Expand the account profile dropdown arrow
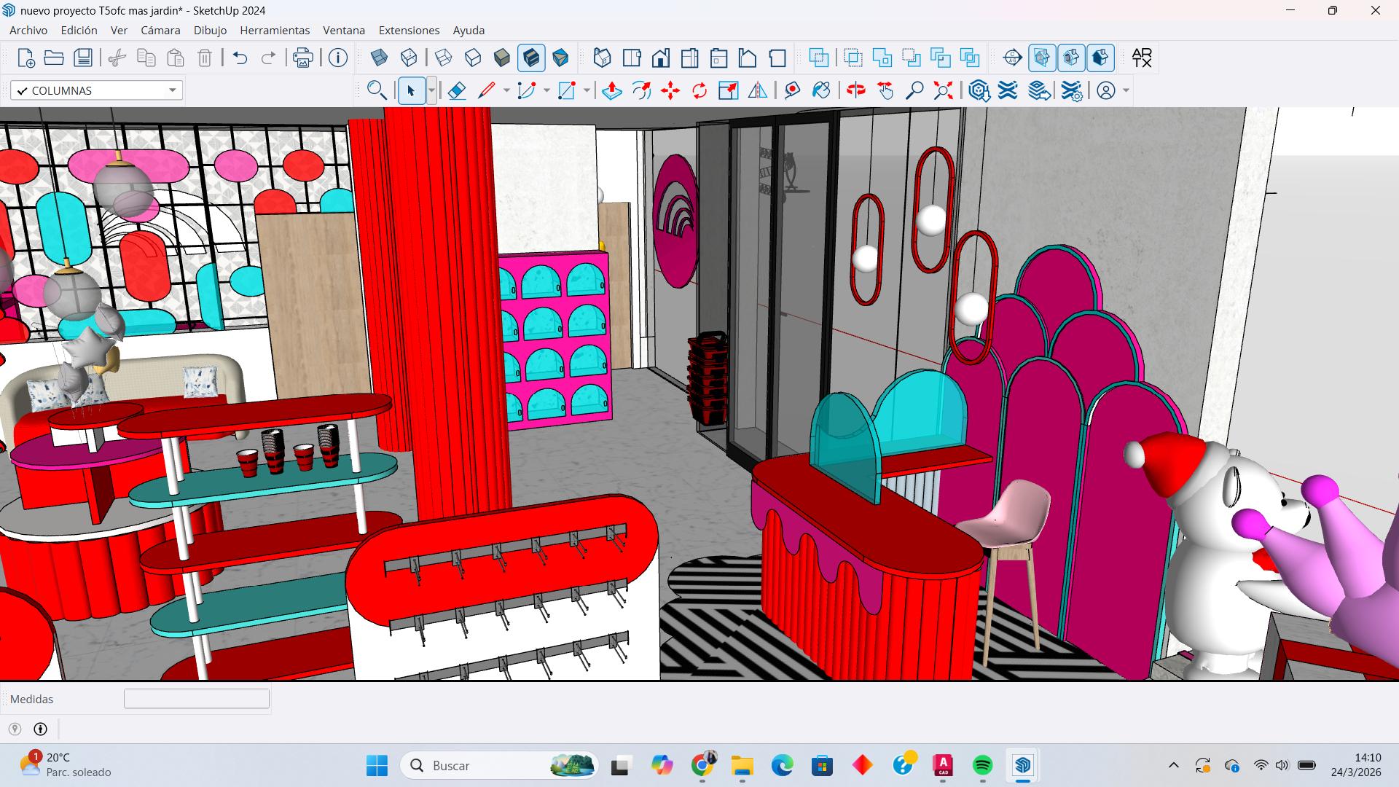This screenshot has width=1399, height=787. click(1126, 90)
